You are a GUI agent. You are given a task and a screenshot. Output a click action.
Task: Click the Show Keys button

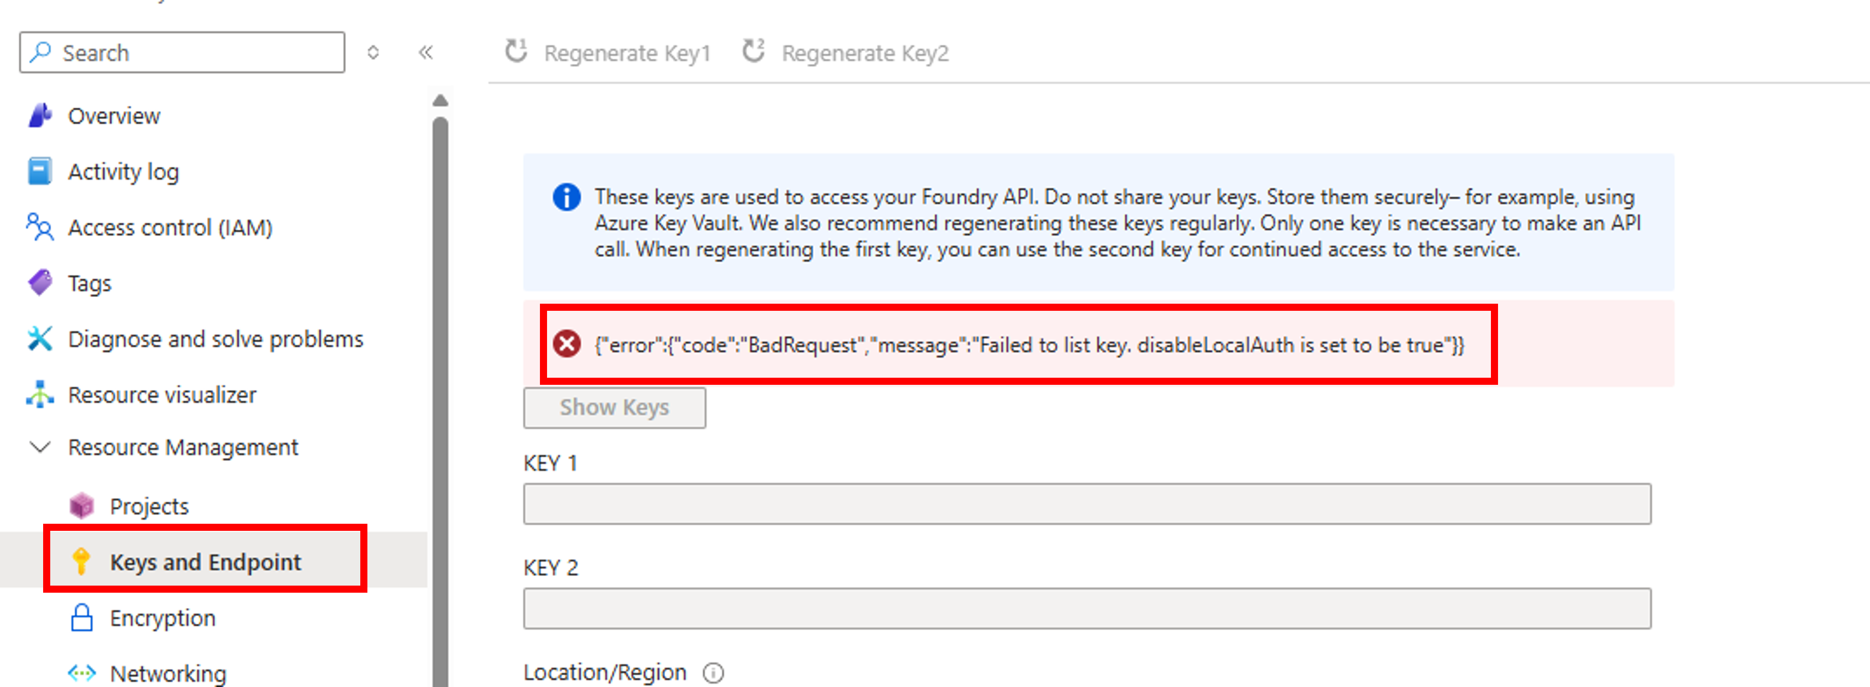[x=614, y=407]
